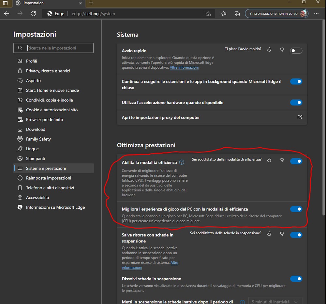Expand the 5 minuti di inattività dropdown

[x=275, y=301]
